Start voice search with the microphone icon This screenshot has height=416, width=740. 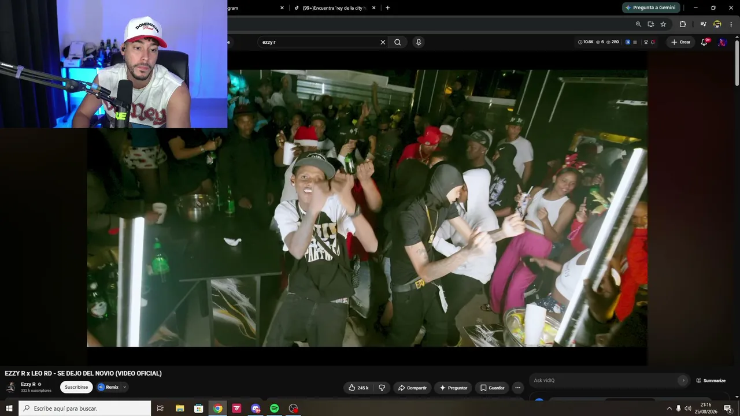tap(419, 42)
